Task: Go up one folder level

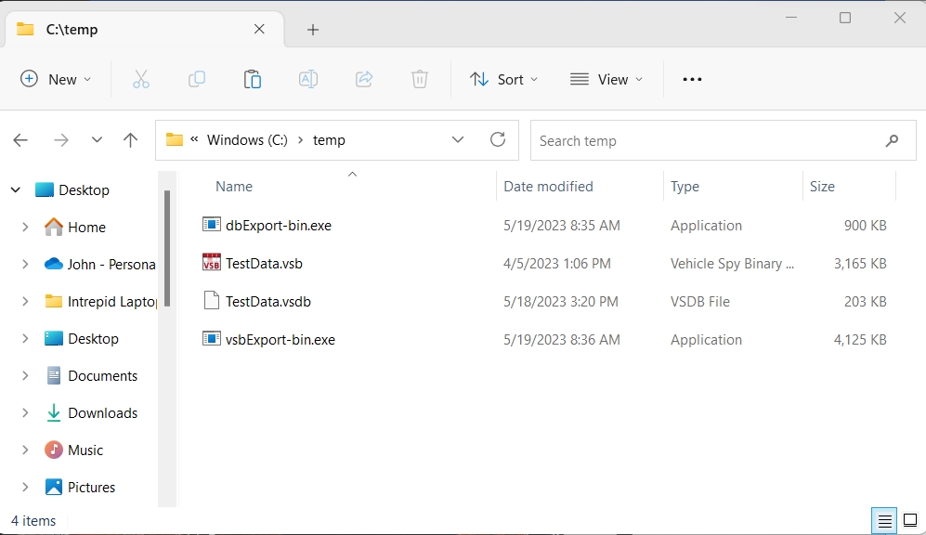Action: tap(131, 140)
